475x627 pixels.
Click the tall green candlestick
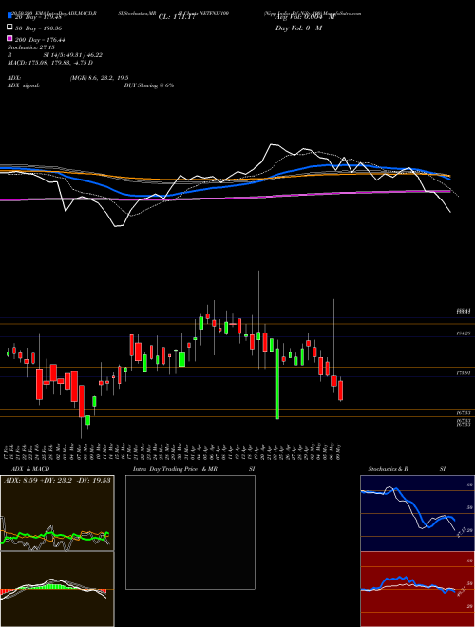[277, 384]
